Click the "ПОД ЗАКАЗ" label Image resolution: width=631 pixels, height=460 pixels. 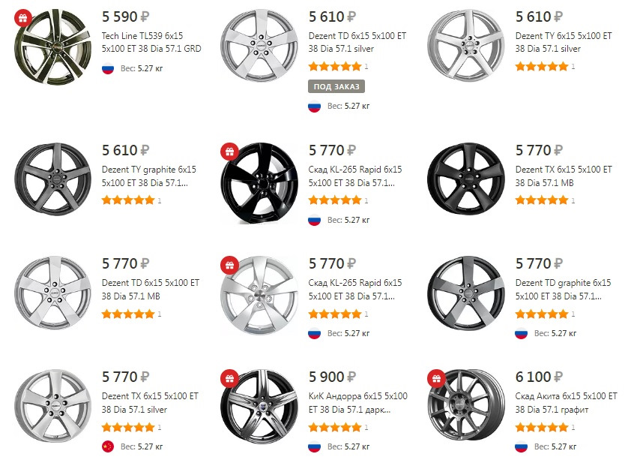coord(336,86)
